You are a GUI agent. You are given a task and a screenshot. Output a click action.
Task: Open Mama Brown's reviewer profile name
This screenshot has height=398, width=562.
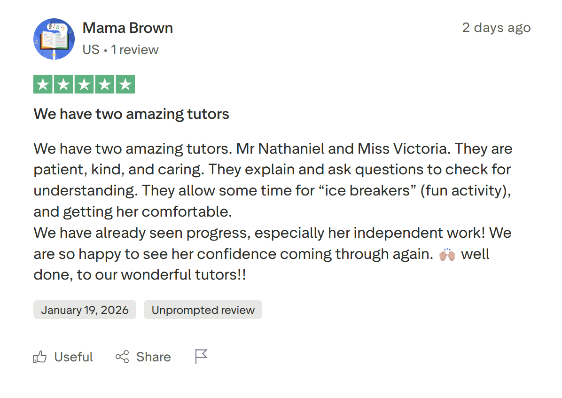[x=127, y=28]
